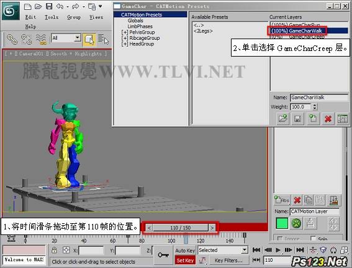Expand the RibcageGroup tree node

(125, 38)
